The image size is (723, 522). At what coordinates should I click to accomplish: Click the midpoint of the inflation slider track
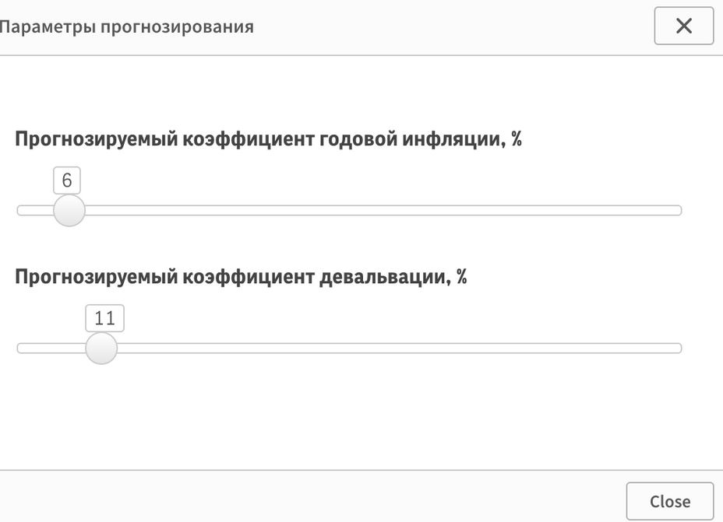pos(349,210)
